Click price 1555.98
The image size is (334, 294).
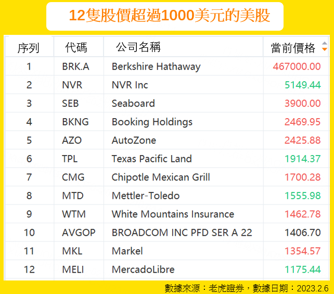pos(303,196)
